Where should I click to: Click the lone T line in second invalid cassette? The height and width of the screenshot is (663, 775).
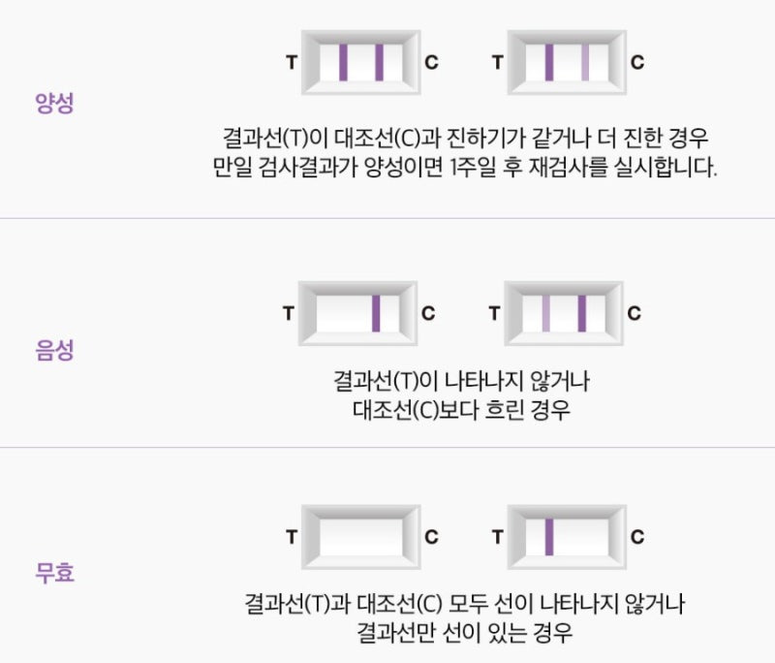click(549, 537)
